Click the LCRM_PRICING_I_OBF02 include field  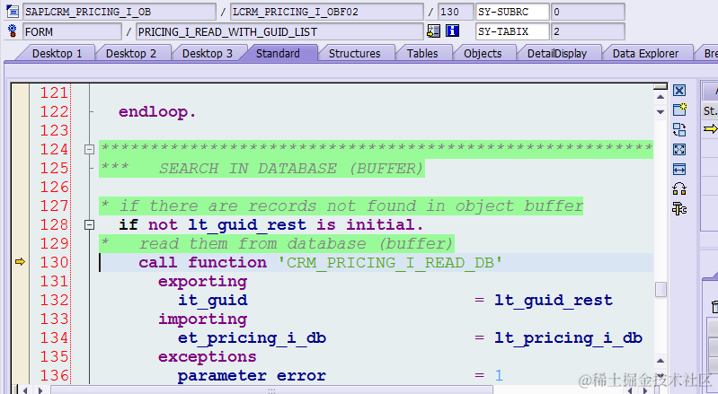coord(327,12)
